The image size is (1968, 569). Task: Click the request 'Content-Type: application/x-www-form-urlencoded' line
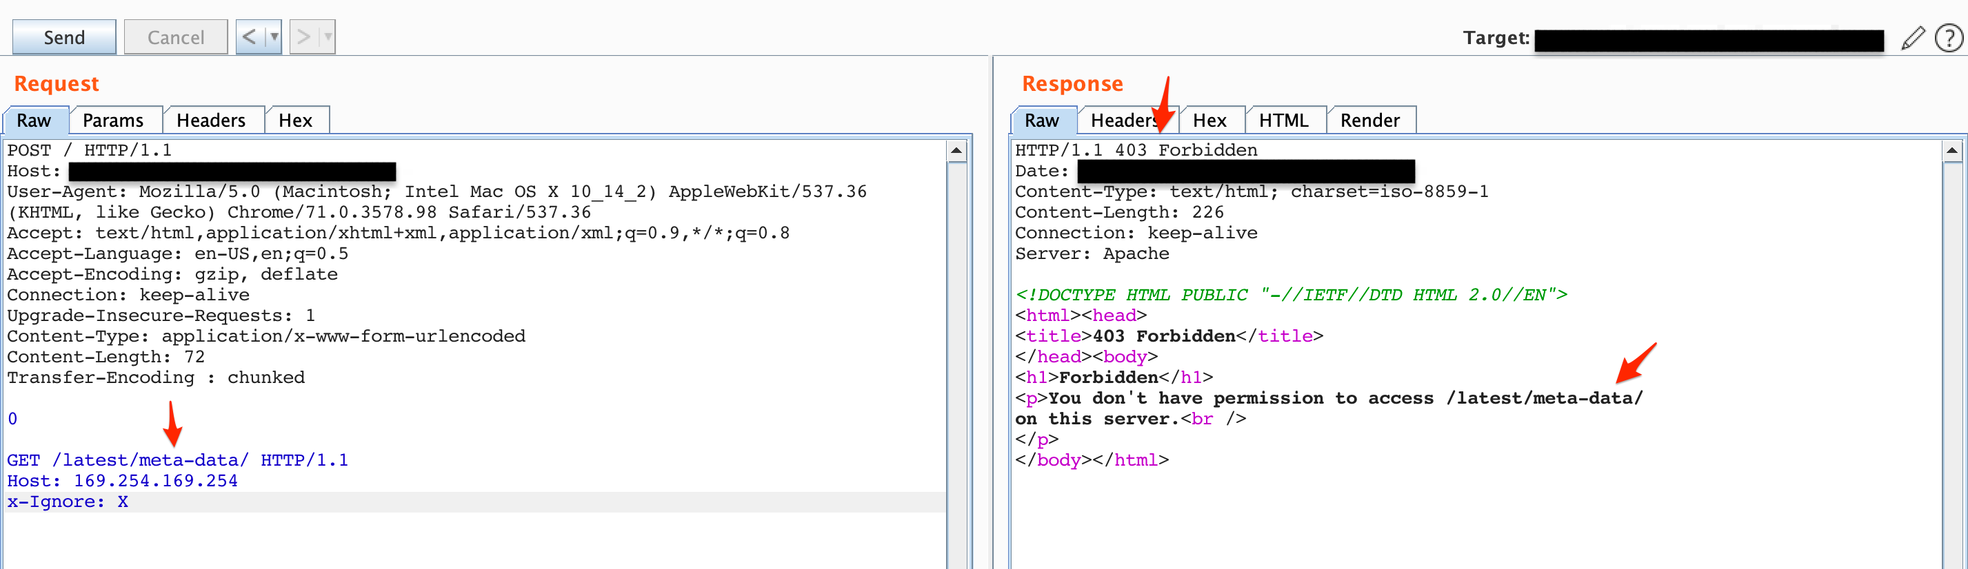[x=266, y=336]
